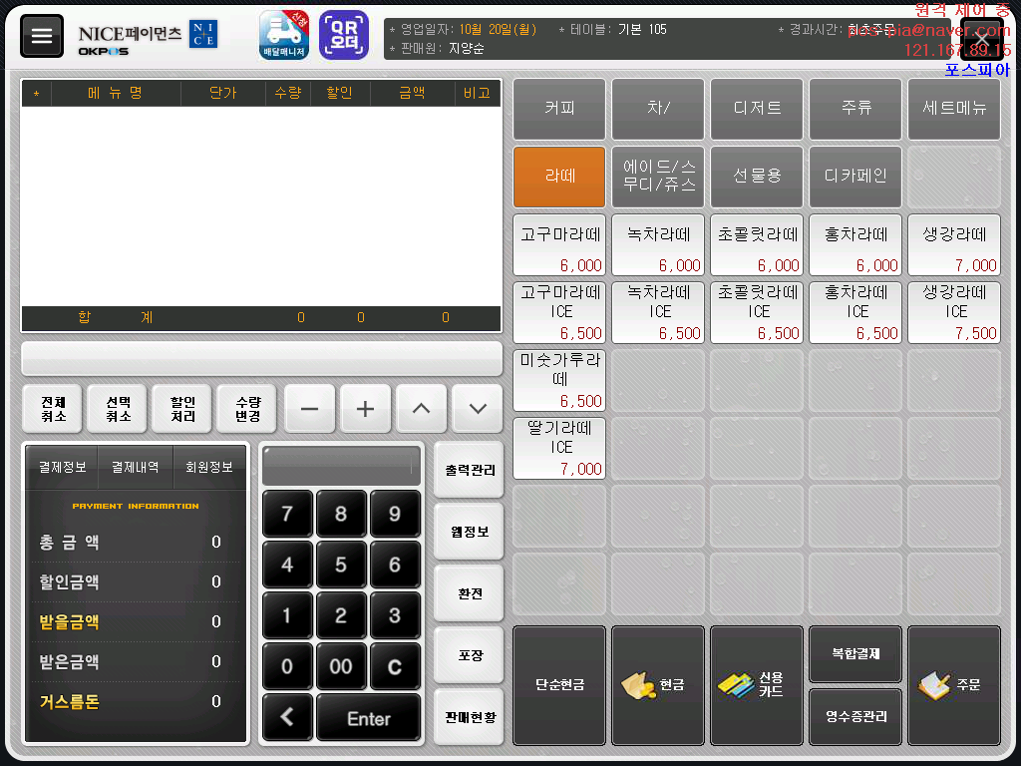Image resolution: width=1021 pixels, height=766 pixels.
Task: Launch the delivery manager app icon
Action: [x=284, y=36]
